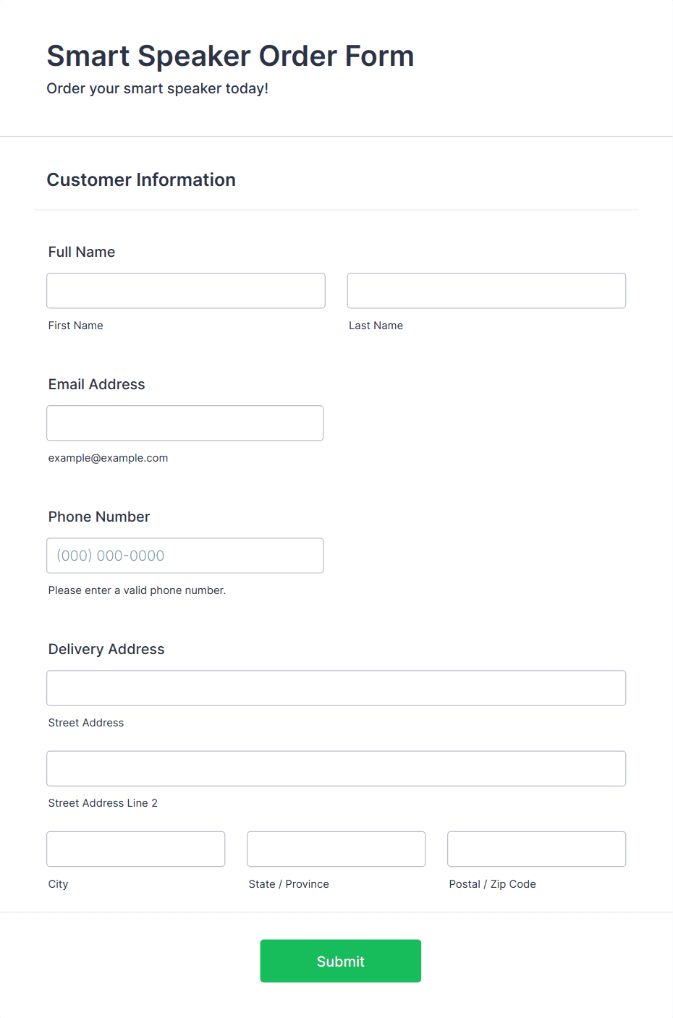Select the Street Address Line 2 field

336,768
